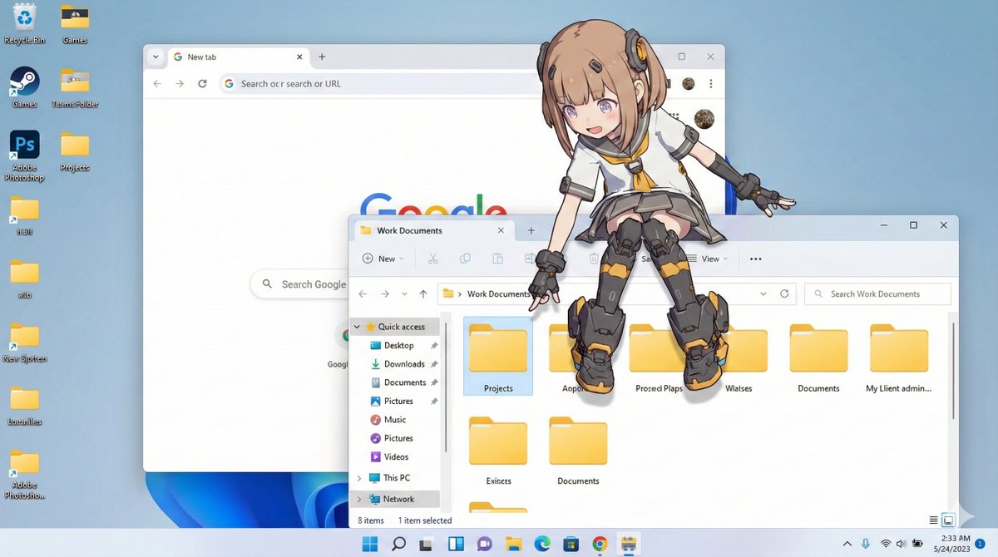This screenshot has width=998, height=557.
Task: Click the Delete trash icon
Action: pyautogui.click(x=595, y=259)
